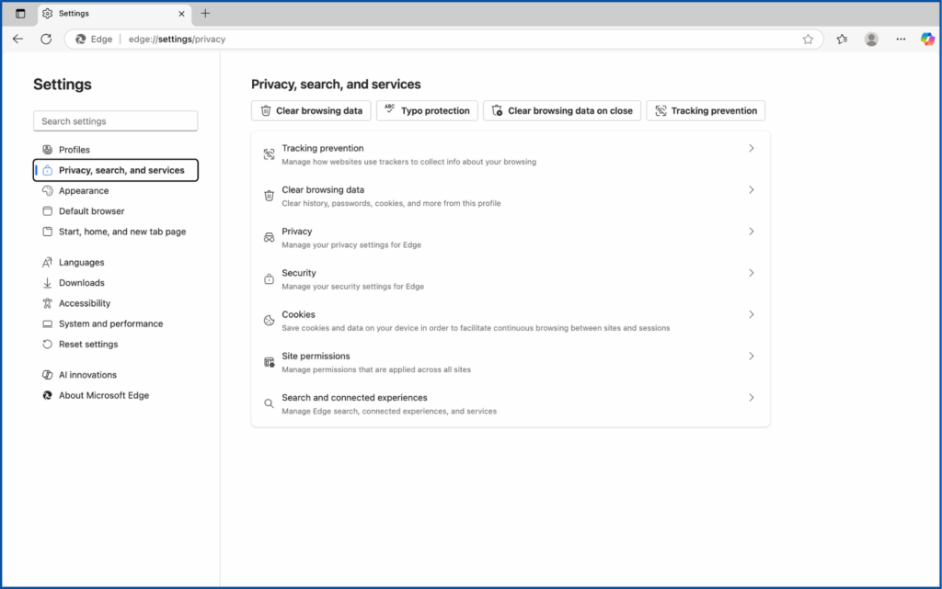Go to AI innovations settings section
This screenshot has height=589, width=942.
click(87, 375)
